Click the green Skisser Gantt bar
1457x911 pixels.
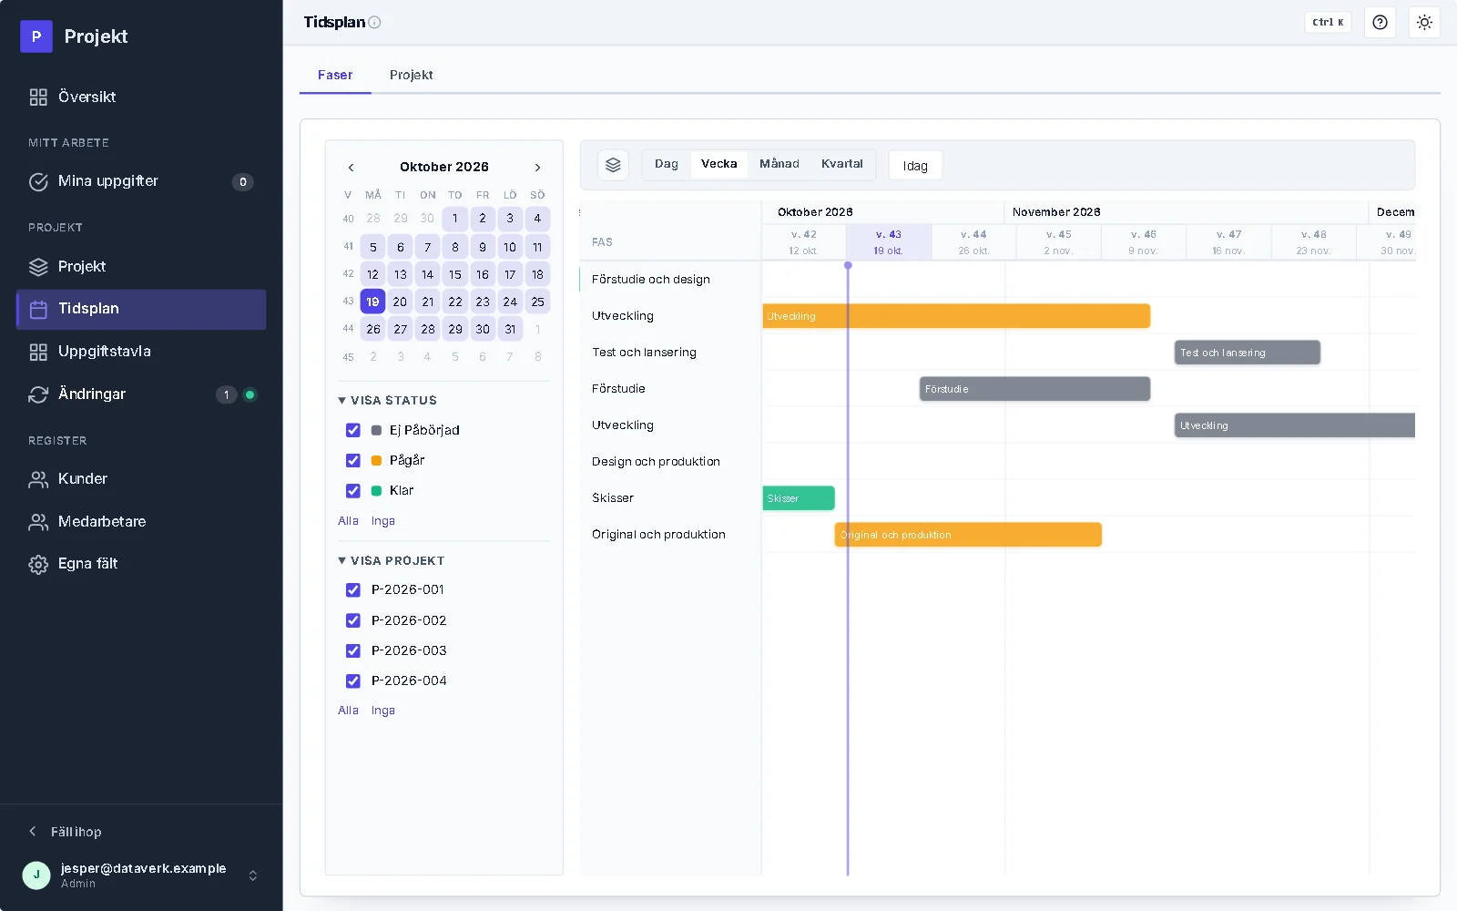799,498
